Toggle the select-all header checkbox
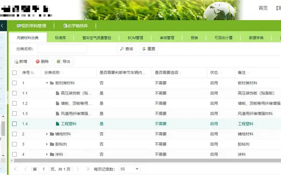281x175 pixels. 14,73
